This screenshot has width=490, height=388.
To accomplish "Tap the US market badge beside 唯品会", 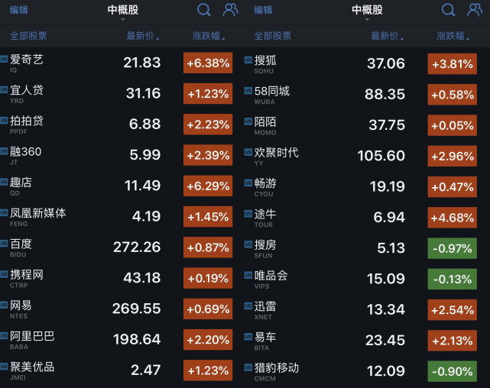I will pyautogui.click(x=248, y=275).
